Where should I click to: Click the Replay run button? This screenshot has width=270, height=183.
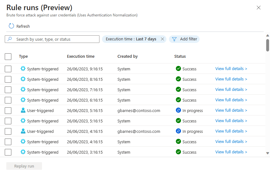point(24,166)
